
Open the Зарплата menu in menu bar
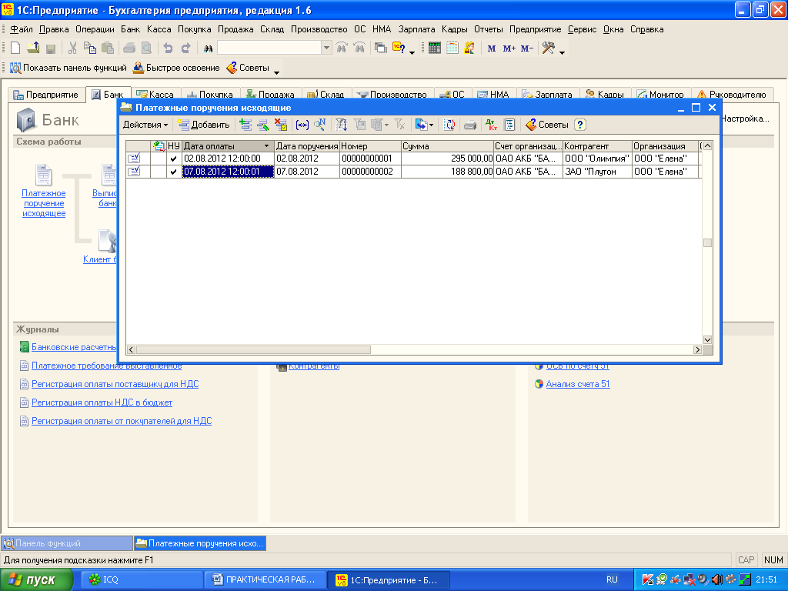416,29
